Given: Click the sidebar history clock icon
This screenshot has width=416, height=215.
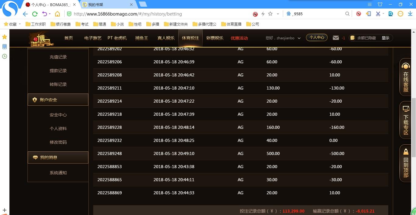Looking at the screenshot, I should click(x=5, y=56).
